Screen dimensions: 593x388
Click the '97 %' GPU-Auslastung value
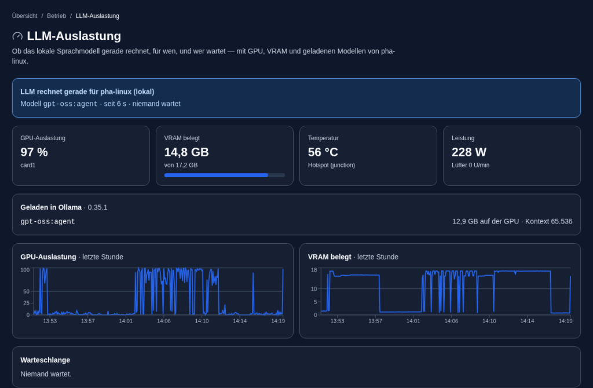click(34, 152)
